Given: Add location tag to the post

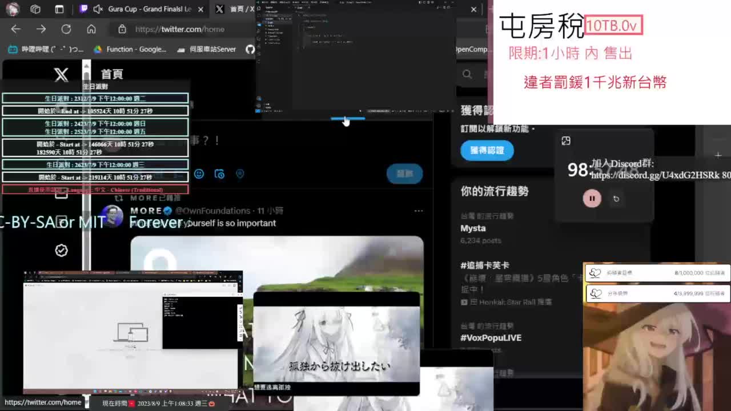Looking at the screenshot, I should point(240,174).
